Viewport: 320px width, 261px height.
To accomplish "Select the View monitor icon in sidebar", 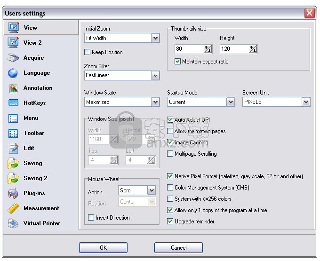I will click(x=14, y=28).
